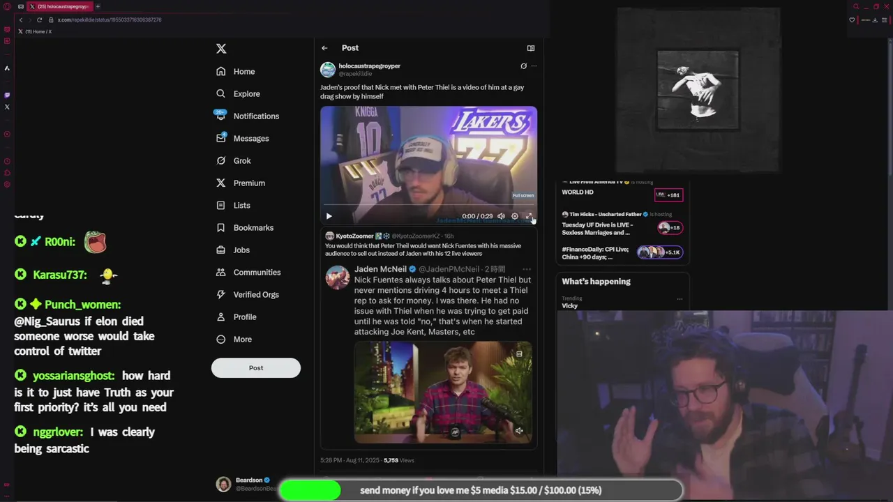Click the black-and-white album art image
Image resolution: width=893 pixels, height=502 pixels.
point(698,90)
